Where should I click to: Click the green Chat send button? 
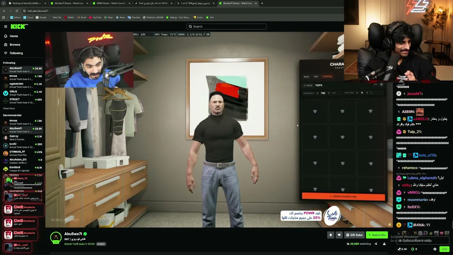pos(445,249)
